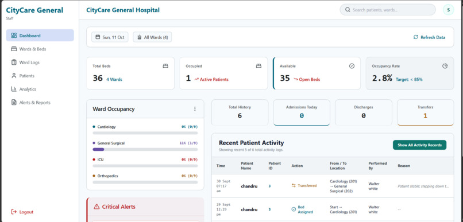Click the 11% (1/9) value
Image resolution: width=463 pixels, height=222 pixels.
point(188,143)
